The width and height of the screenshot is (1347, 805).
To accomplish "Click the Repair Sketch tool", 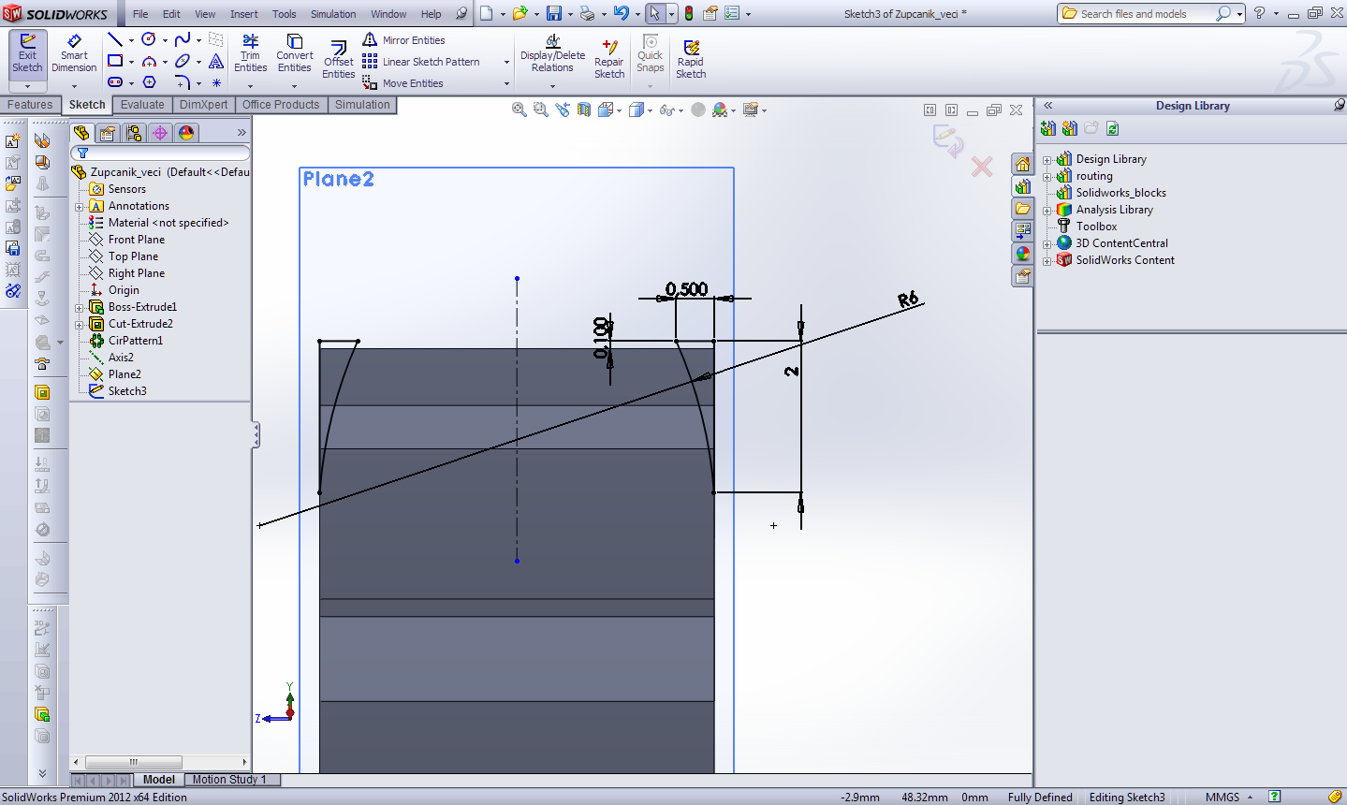I will [608, 60].
